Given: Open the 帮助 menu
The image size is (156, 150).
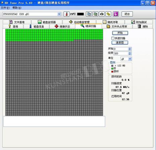Looking at the screenshot, I should pyautogui.click(x=17, y=8).
